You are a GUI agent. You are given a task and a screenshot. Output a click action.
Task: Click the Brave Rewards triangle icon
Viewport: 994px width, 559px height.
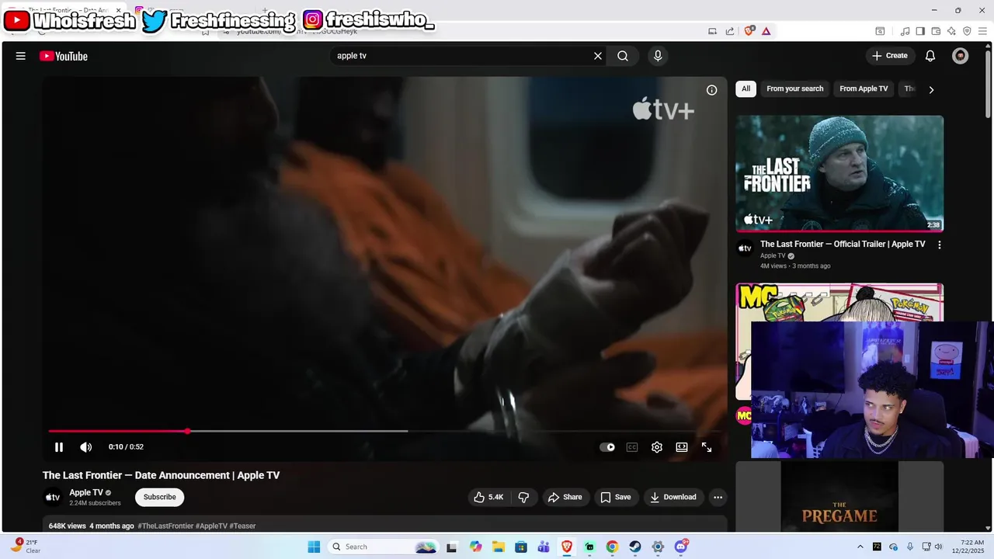point(766,31)
